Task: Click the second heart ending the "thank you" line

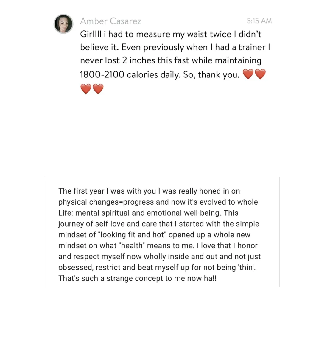Action: [260, 74]
